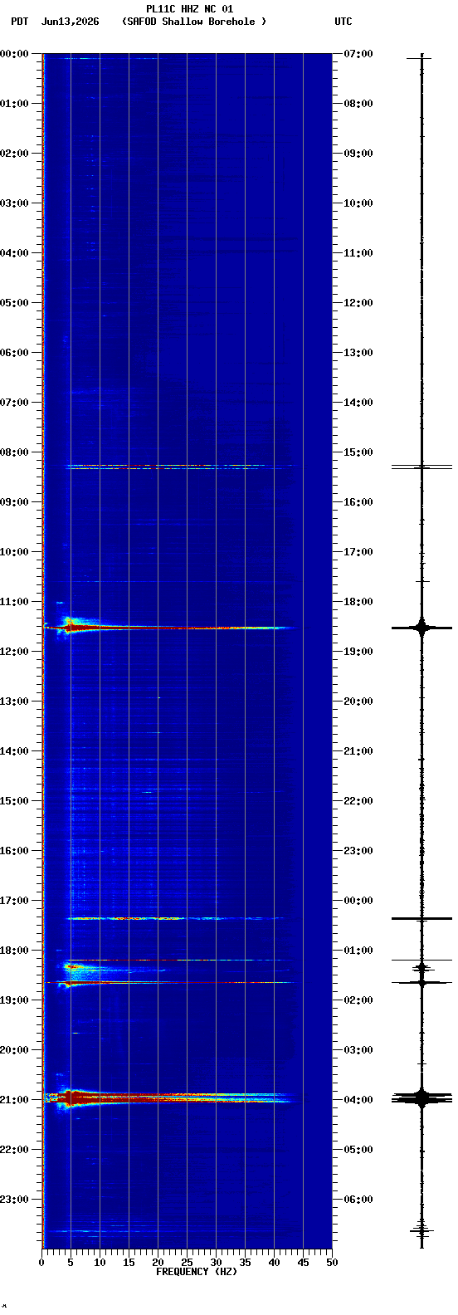Select the SAFOD Shallow Borehole label
This screenshot has width=458, height=1315.
(x=194, y=22)
